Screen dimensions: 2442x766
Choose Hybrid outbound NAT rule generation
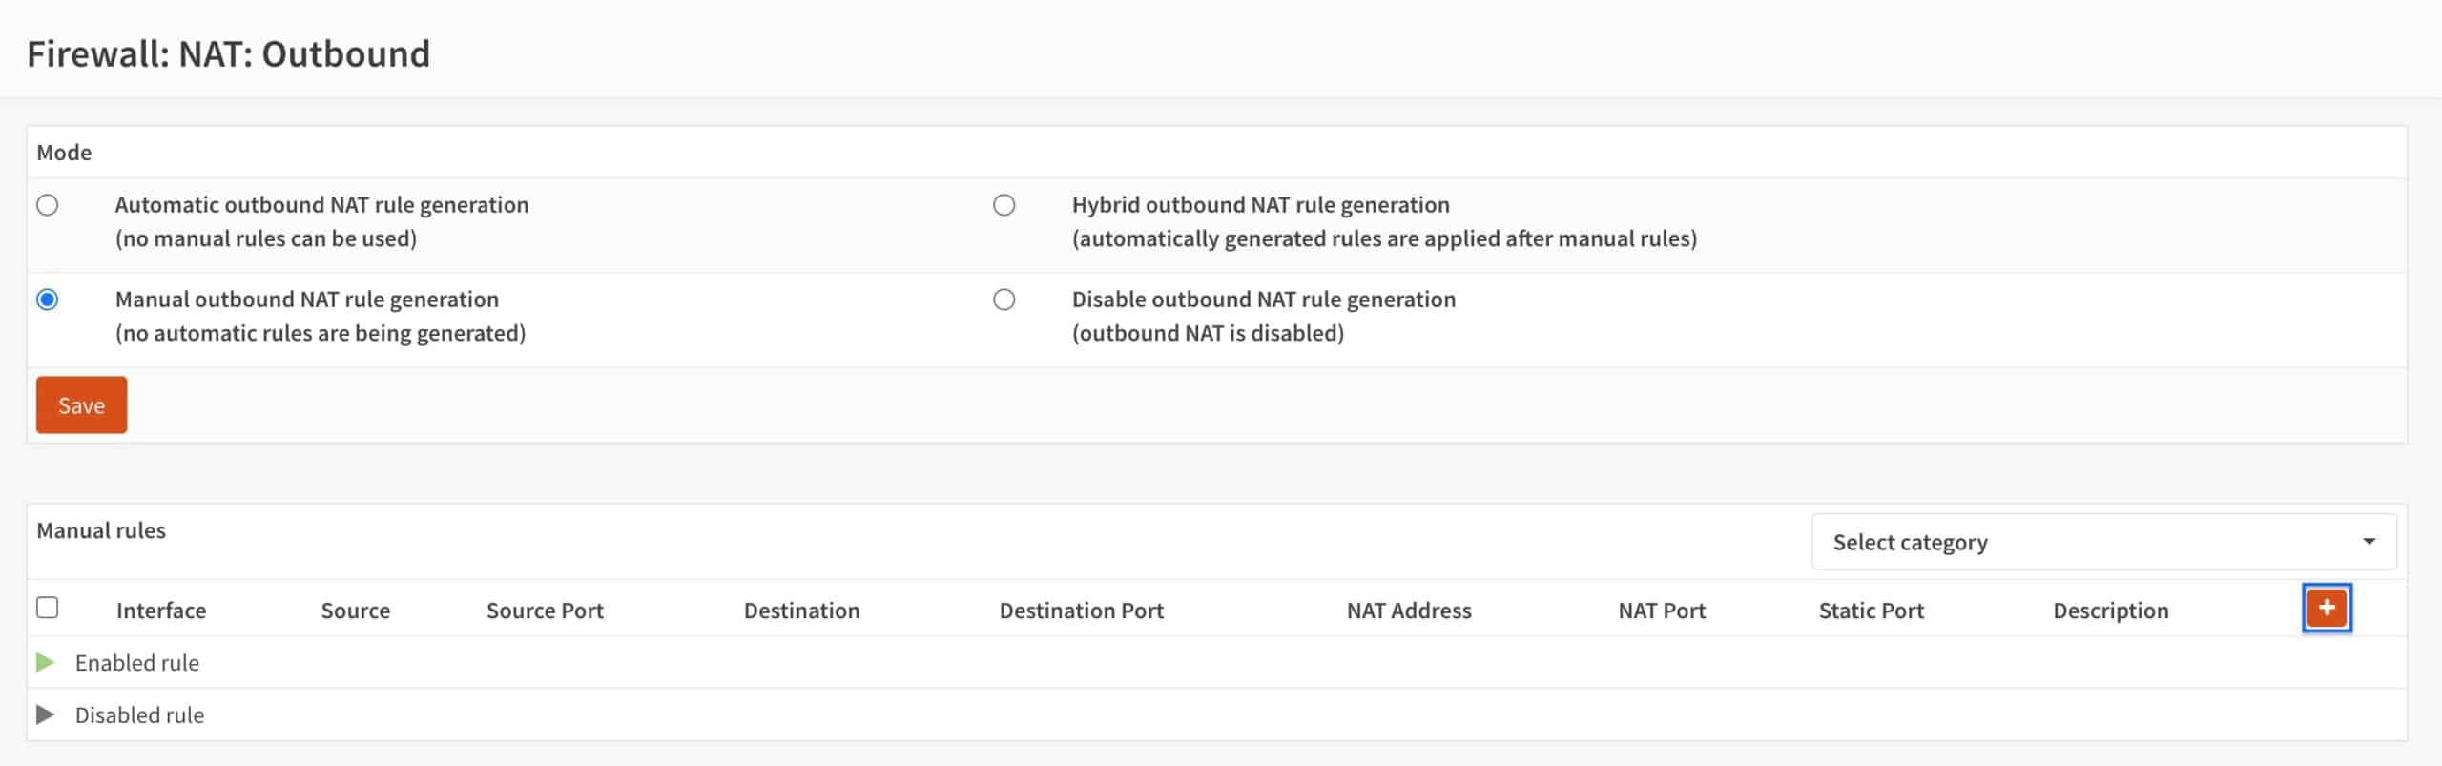pyautogui.click(x=1004, y=205)
